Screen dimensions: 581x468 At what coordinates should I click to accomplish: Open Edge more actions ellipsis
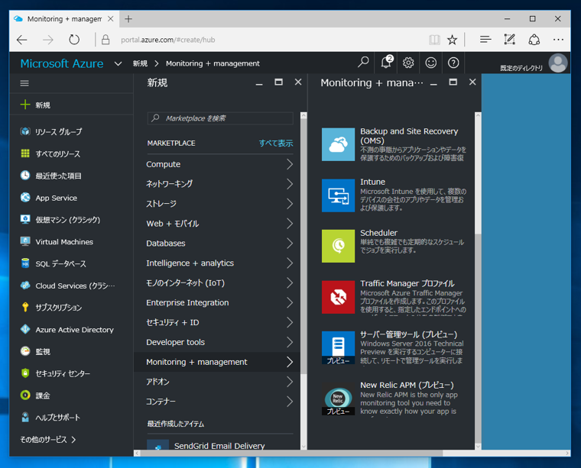(x=558, y=40)
